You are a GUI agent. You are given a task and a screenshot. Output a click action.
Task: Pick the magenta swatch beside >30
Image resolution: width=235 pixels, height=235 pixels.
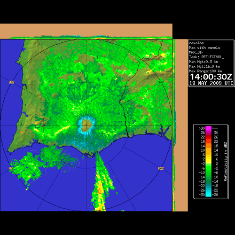coord(208,128)
